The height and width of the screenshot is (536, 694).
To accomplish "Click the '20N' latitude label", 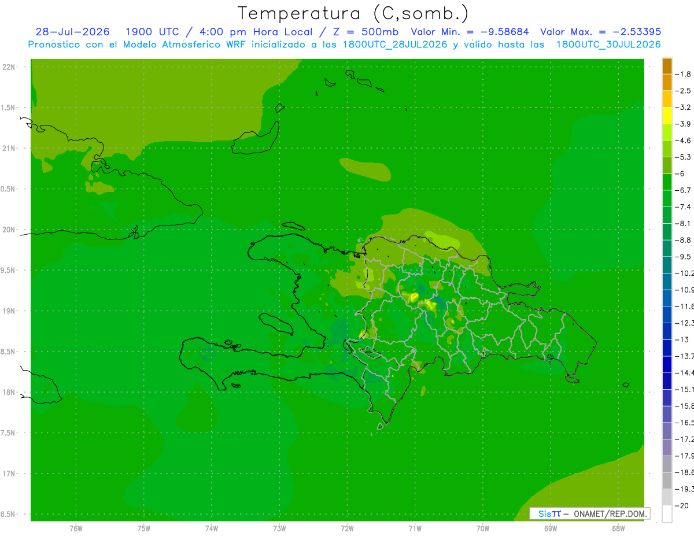I will click(9, 230).
